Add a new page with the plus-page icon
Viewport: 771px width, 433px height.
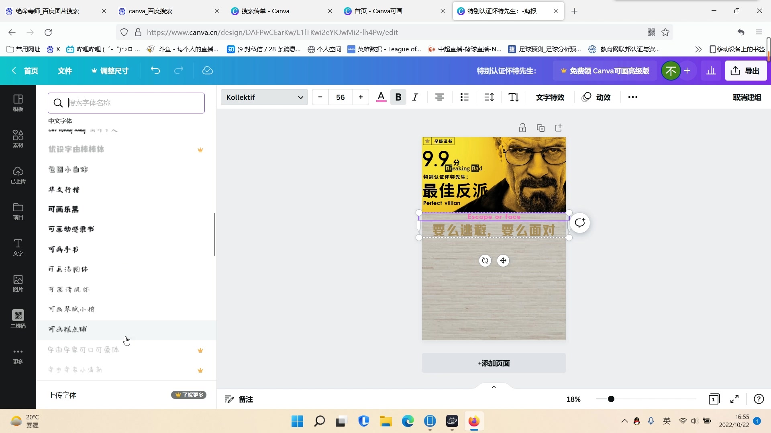click(x=559, y=128)
